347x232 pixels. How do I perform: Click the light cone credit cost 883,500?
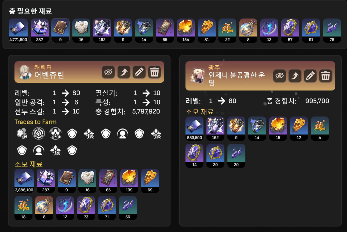(194, 128)
